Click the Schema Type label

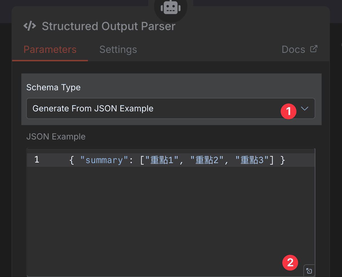(53, 87)
